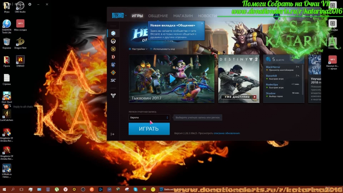
Task: Play the Тыквовин 2017 video
Action: [172, 79]
